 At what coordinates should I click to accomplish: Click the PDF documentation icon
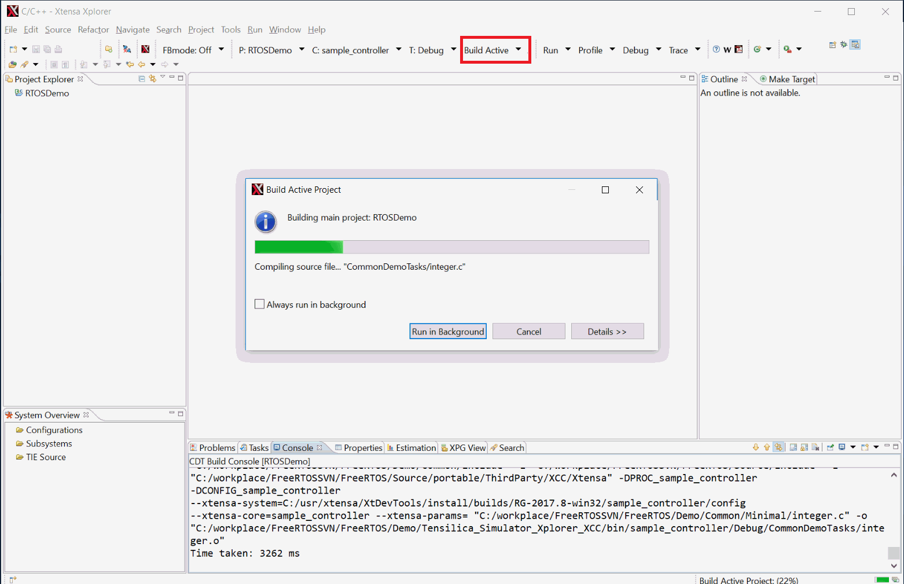(x=738, y=49)
